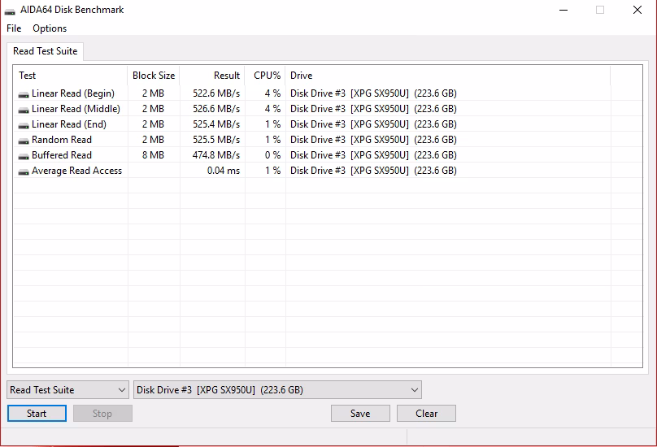Click the Average Read Access disk icon
This screenshot has width=657, height=447.
pyautogui.click(x=24, y=171)
